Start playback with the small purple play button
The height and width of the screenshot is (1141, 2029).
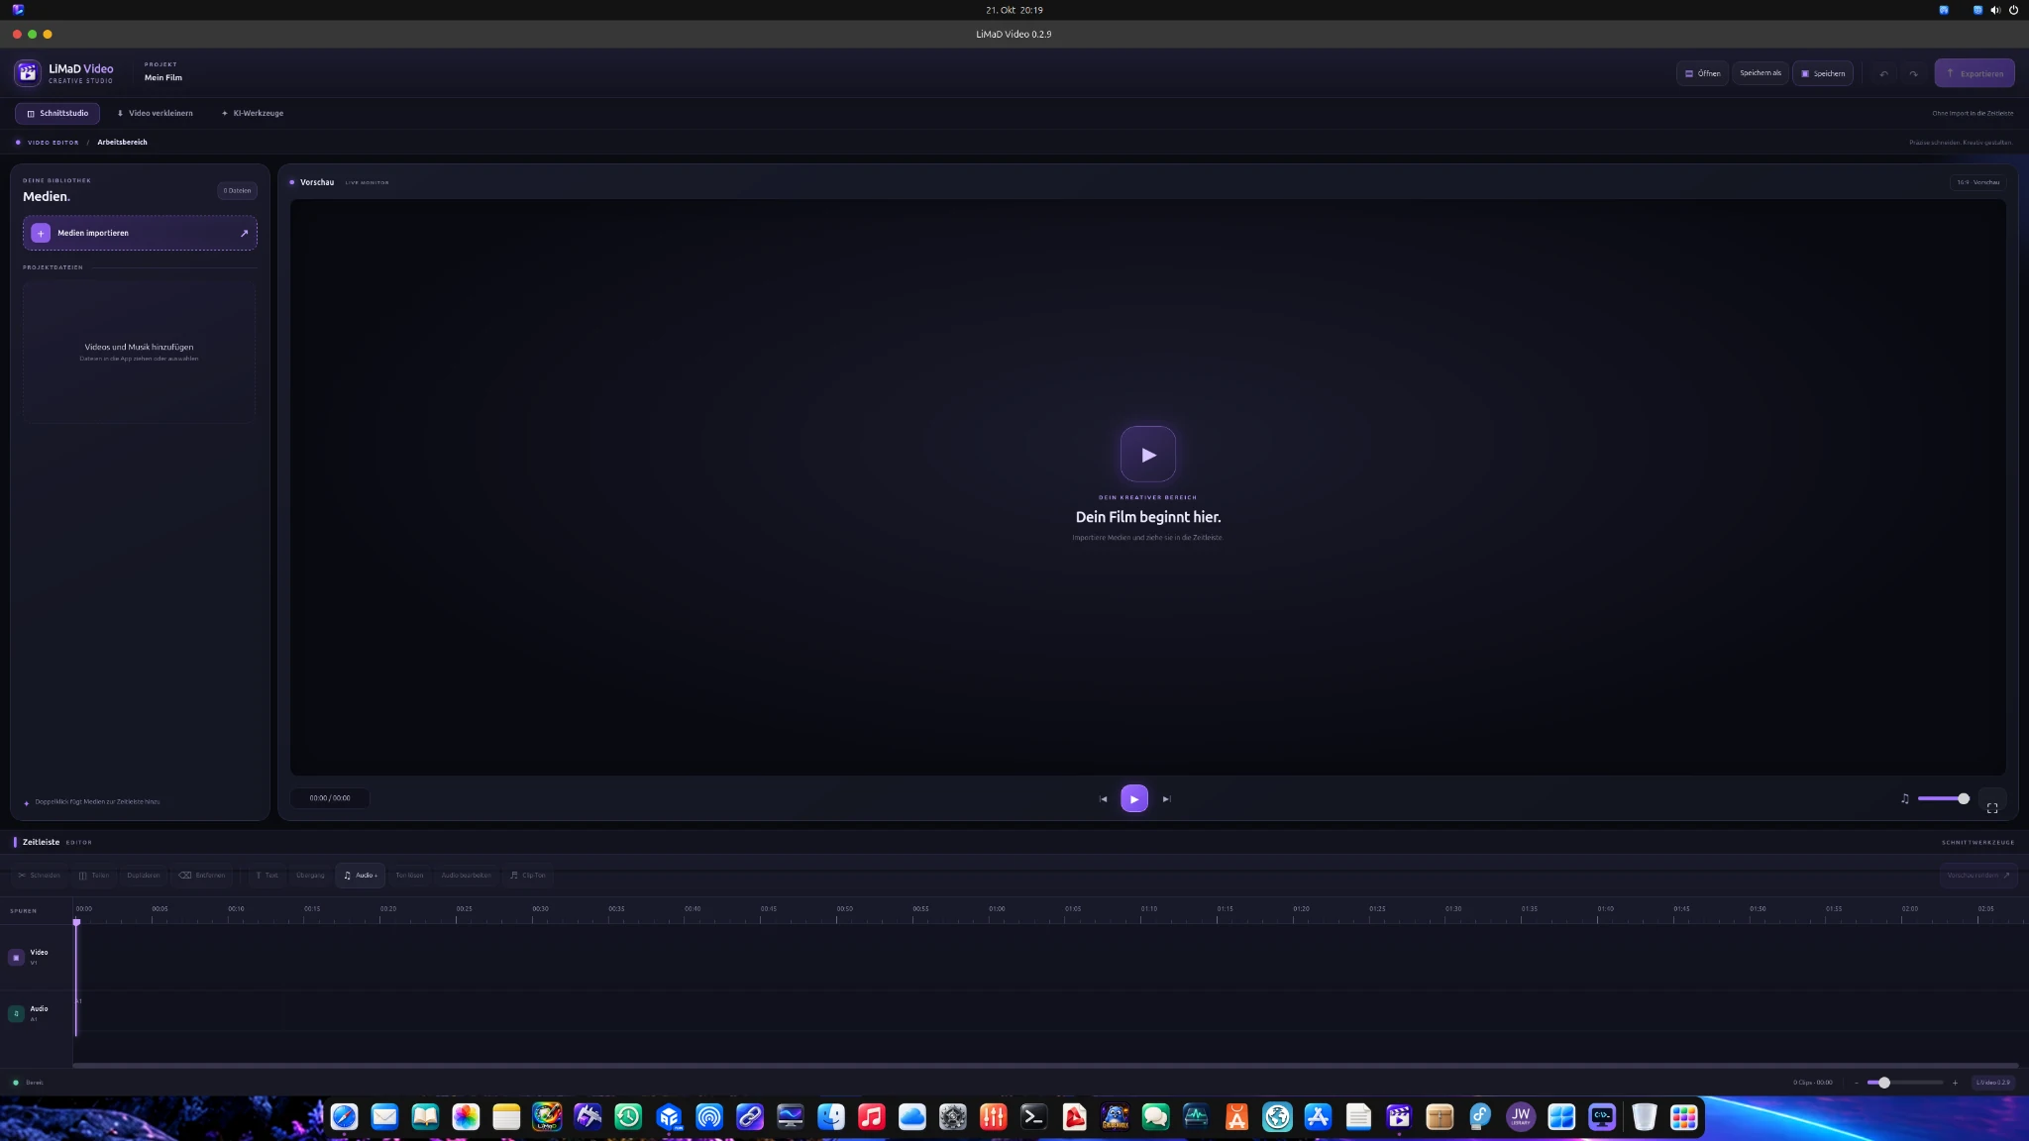coord(1134,798)
